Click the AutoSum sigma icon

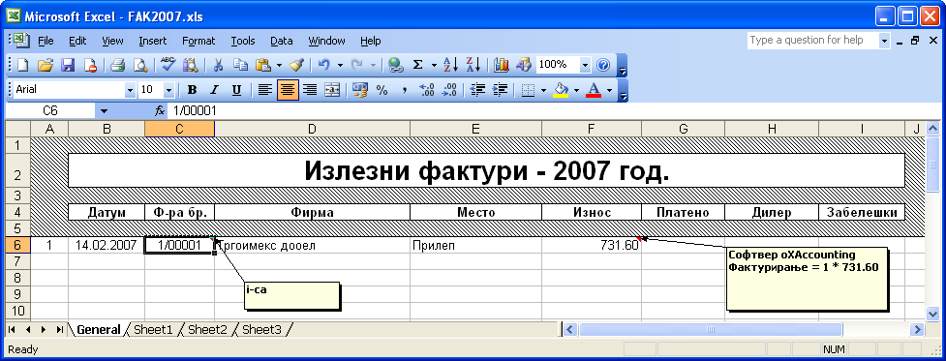click(x=417, y=65)
